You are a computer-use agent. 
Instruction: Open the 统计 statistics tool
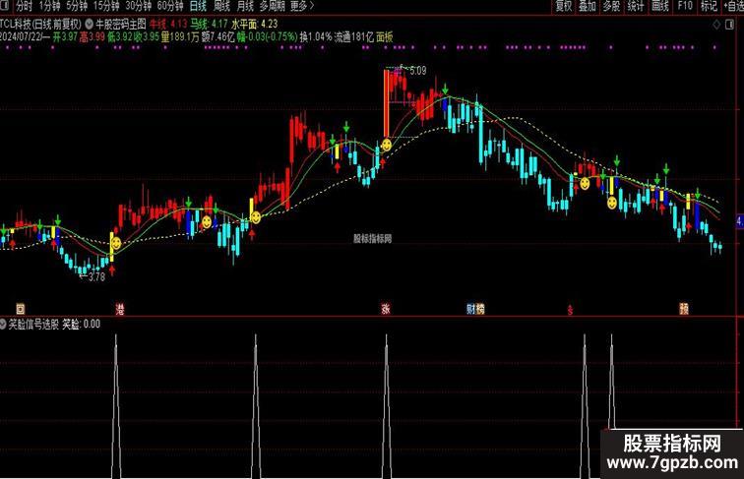(x=636, y=6)
